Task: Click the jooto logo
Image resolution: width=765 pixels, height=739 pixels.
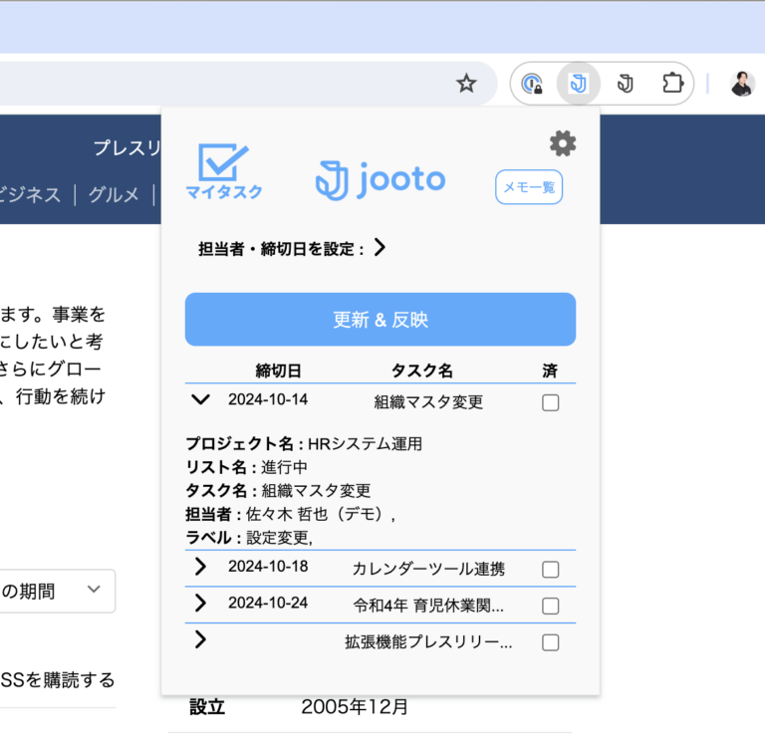Action: 381,180
